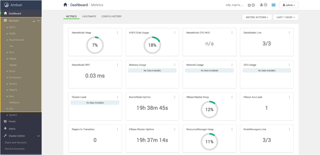320x155 pixels.
Task: Open the Metric Actions dropdown
Action: pos(257,17)
